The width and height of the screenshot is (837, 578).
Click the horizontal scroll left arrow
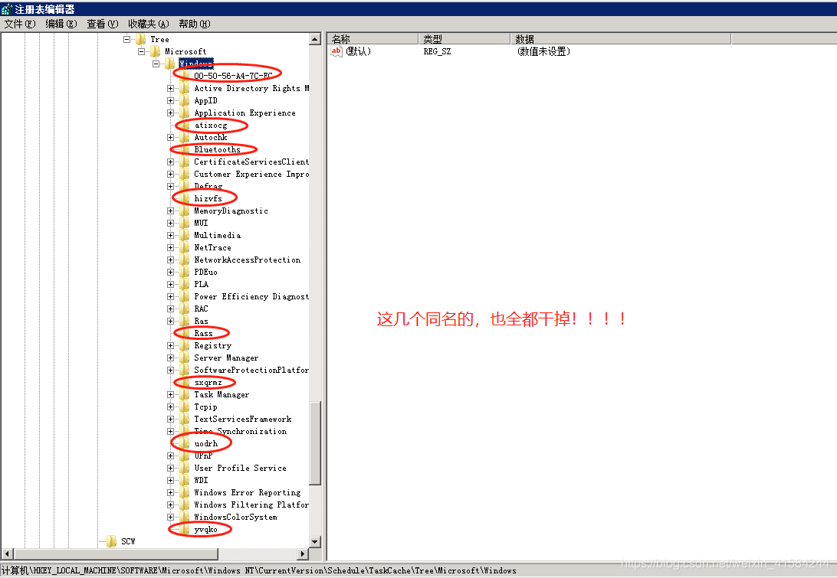[8, 554]
